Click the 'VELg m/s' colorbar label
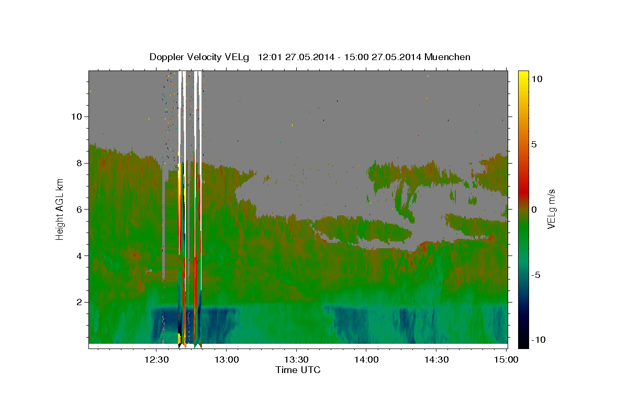The image size is (628, 418). pyautogui.click(x=551, y=209)
